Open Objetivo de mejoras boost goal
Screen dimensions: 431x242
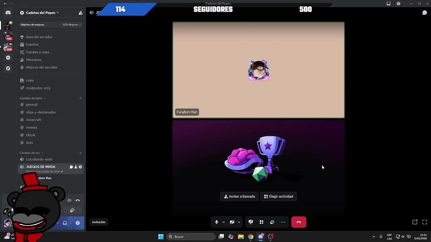(x=51, y=25)
